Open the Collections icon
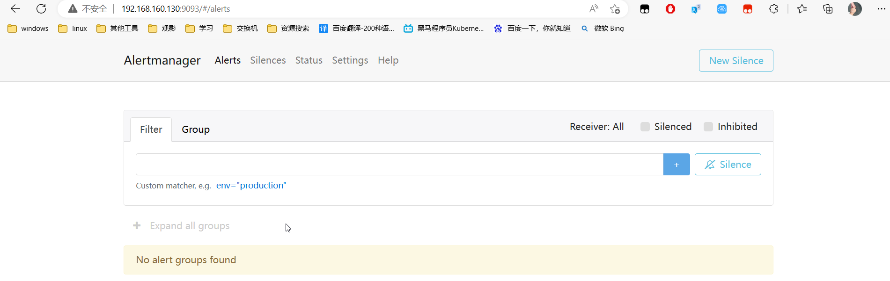This screenshot has height=281, width=890. point(828,9)
